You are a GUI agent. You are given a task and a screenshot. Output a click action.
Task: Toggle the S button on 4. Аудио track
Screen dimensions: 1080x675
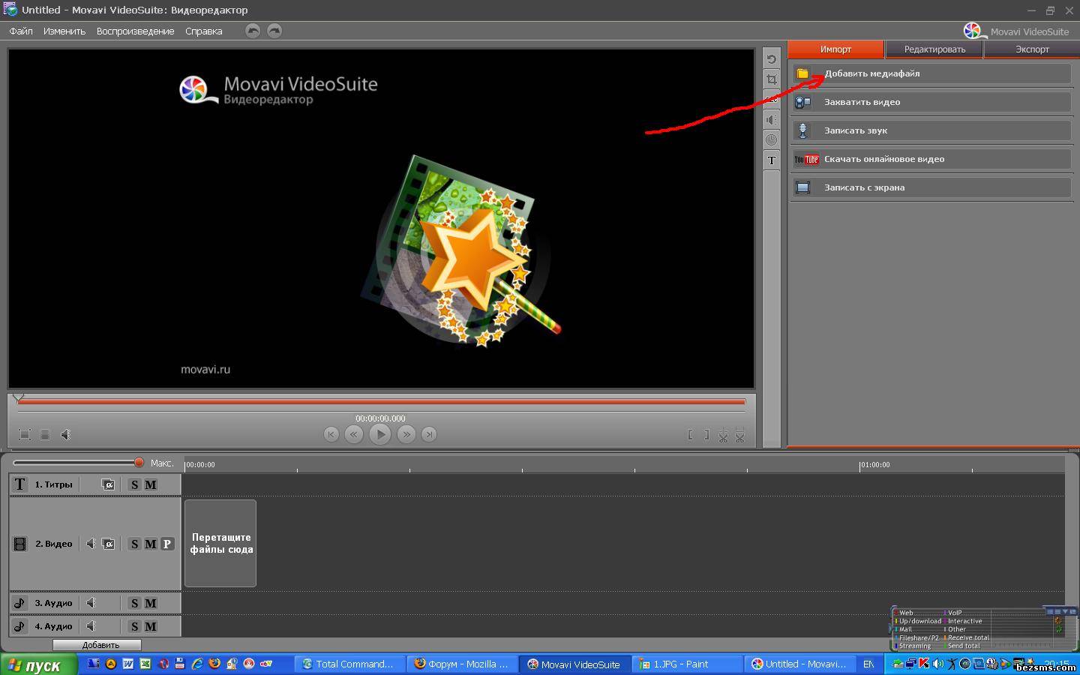pos(134,626)
